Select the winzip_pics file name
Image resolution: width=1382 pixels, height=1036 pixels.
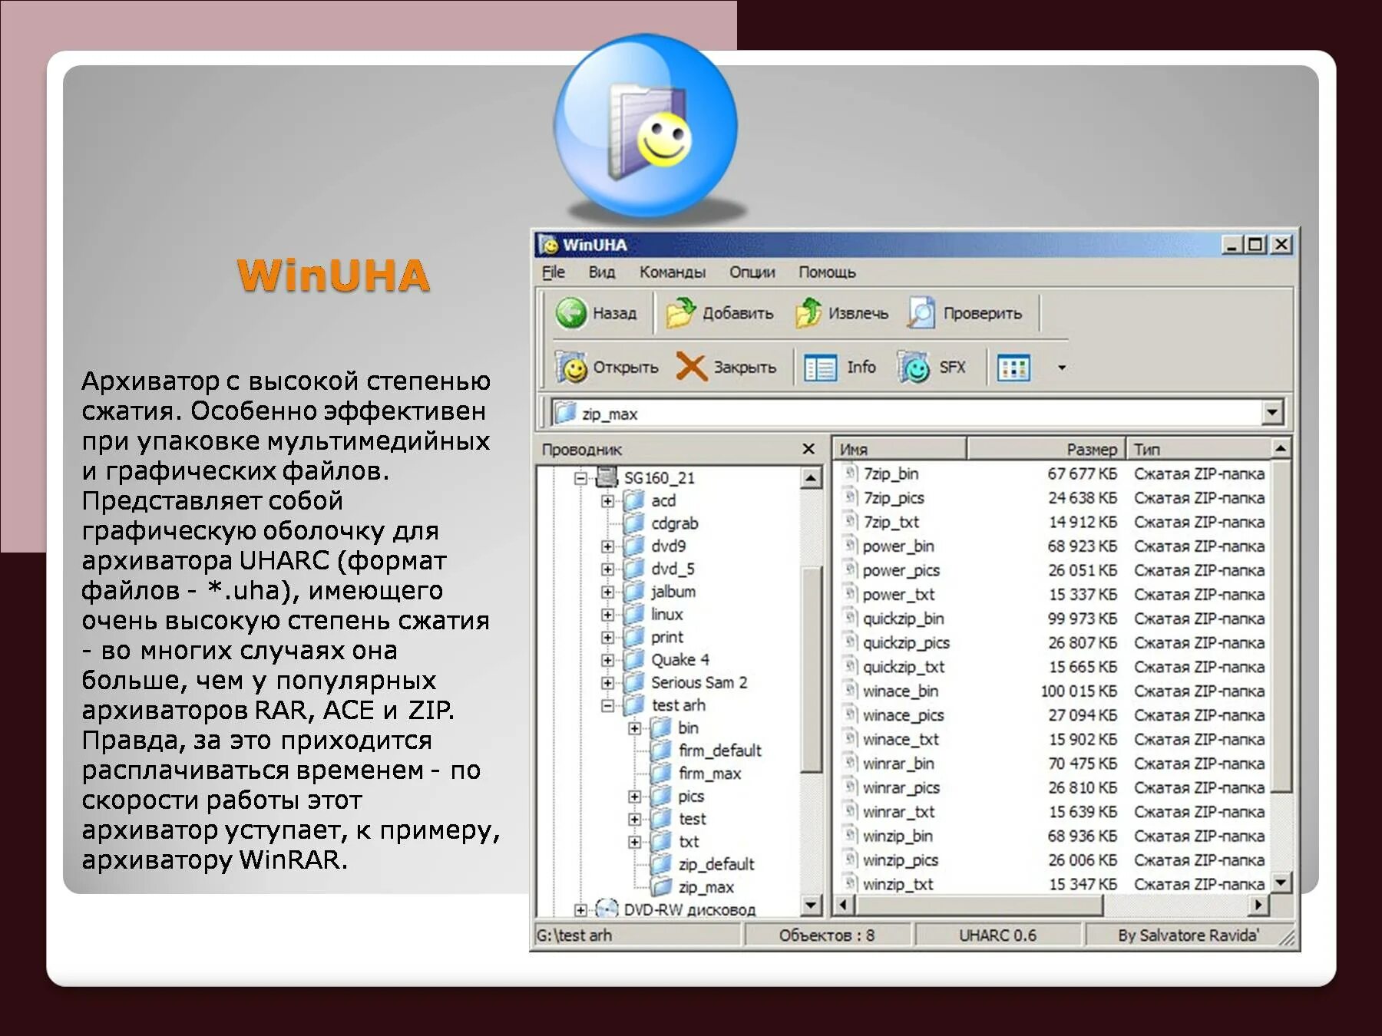pyautogui.click(x=901, y=860)
